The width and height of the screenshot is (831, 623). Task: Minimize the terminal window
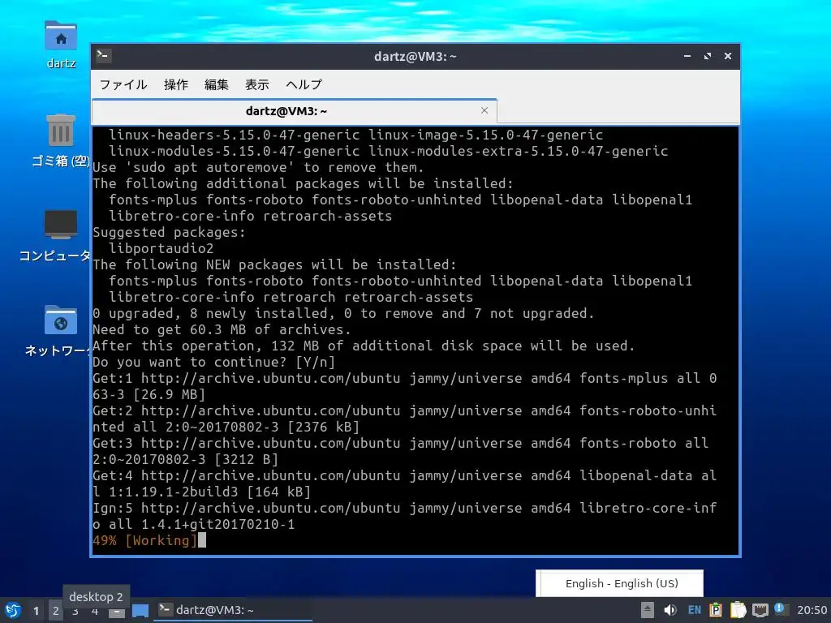click(x=687, y=56)
